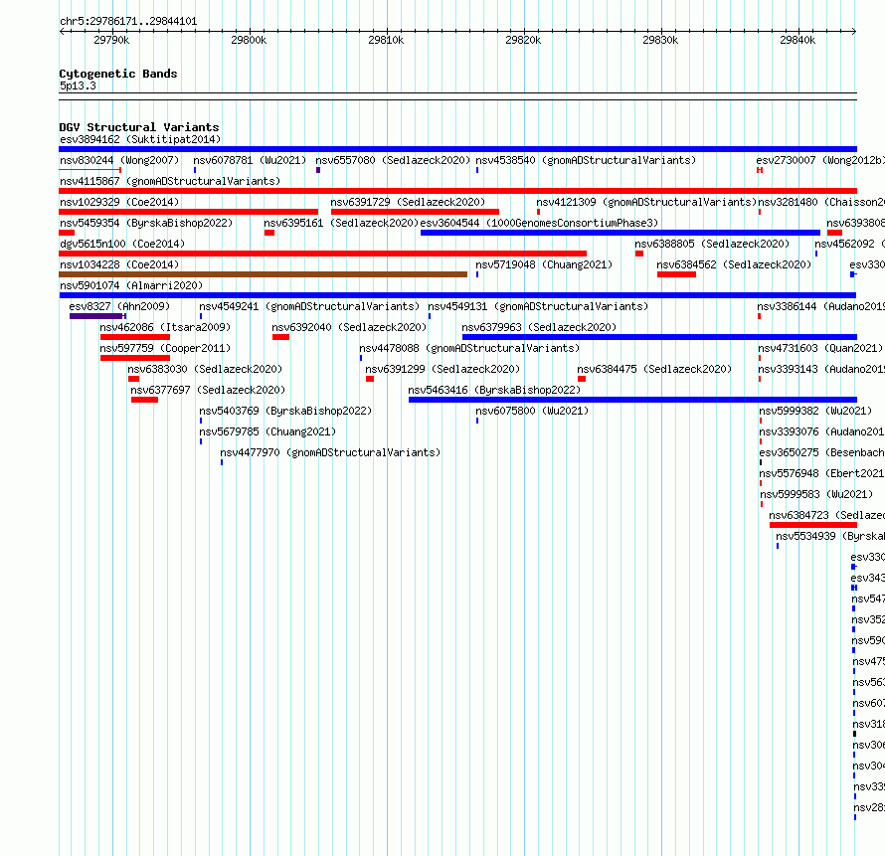The image size is (885, 856).
Task: Click the red nsv6391729 feature bar
Action: (415, 212)
